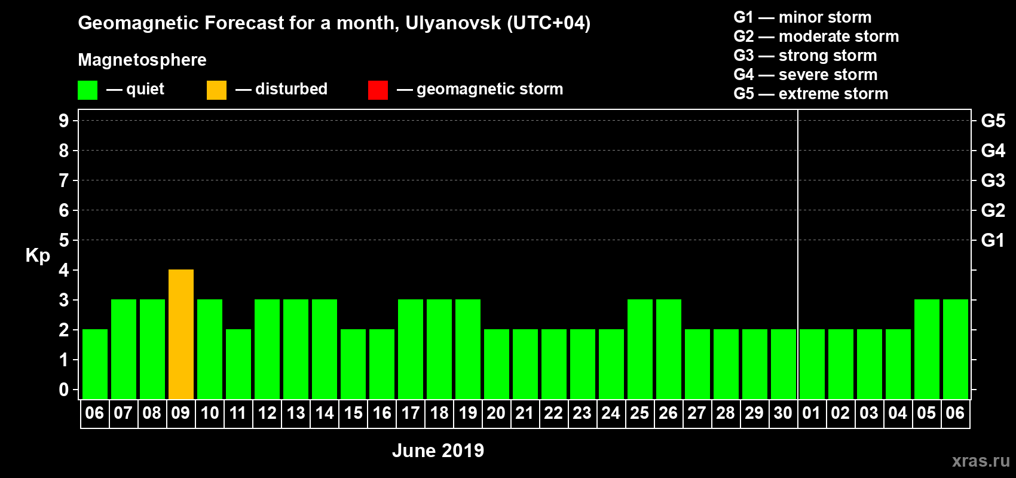The width and height of the screenshot is (1016, 478).
Task: Click date label '01' after June 30
Action: click(812, 413)
